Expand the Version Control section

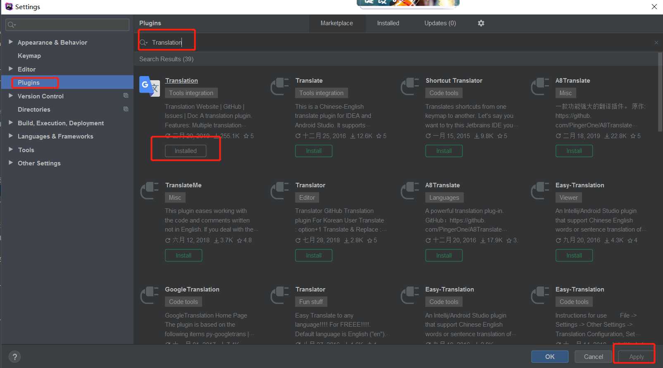pyautogui.click(x=11, y=96)
